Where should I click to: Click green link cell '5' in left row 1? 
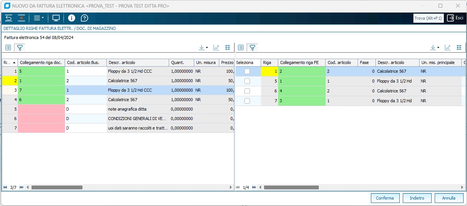click(x=41, y=71)
